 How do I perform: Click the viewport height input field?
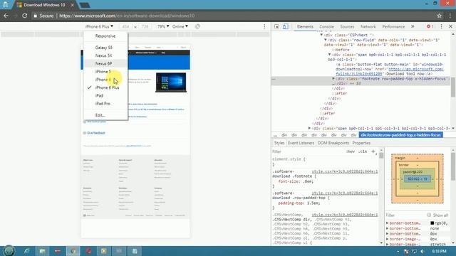click(145, 26)
